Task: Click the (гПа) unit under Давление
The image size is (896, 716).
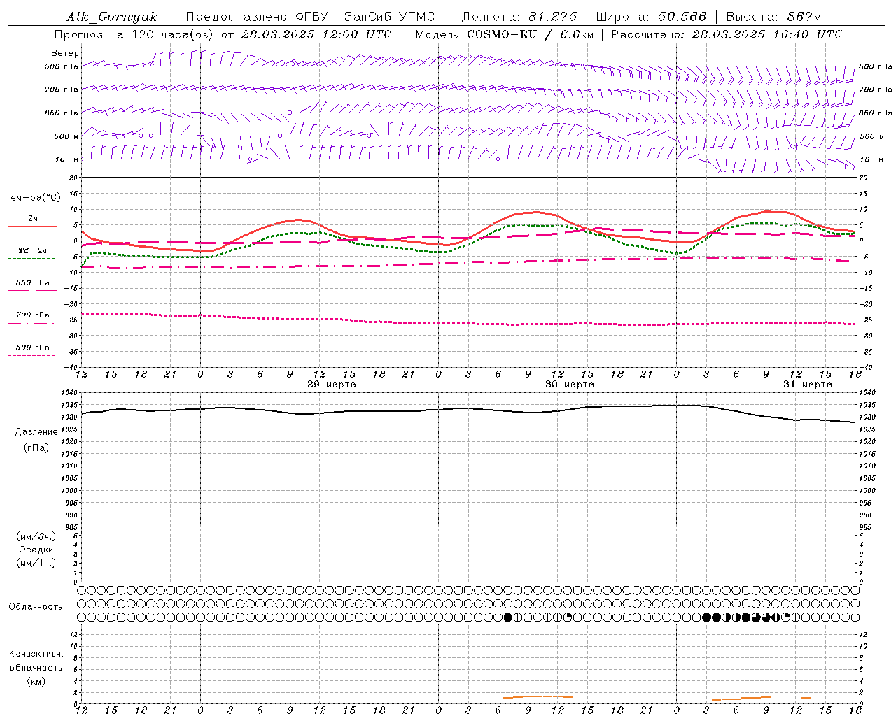Action: click(36, 447)
